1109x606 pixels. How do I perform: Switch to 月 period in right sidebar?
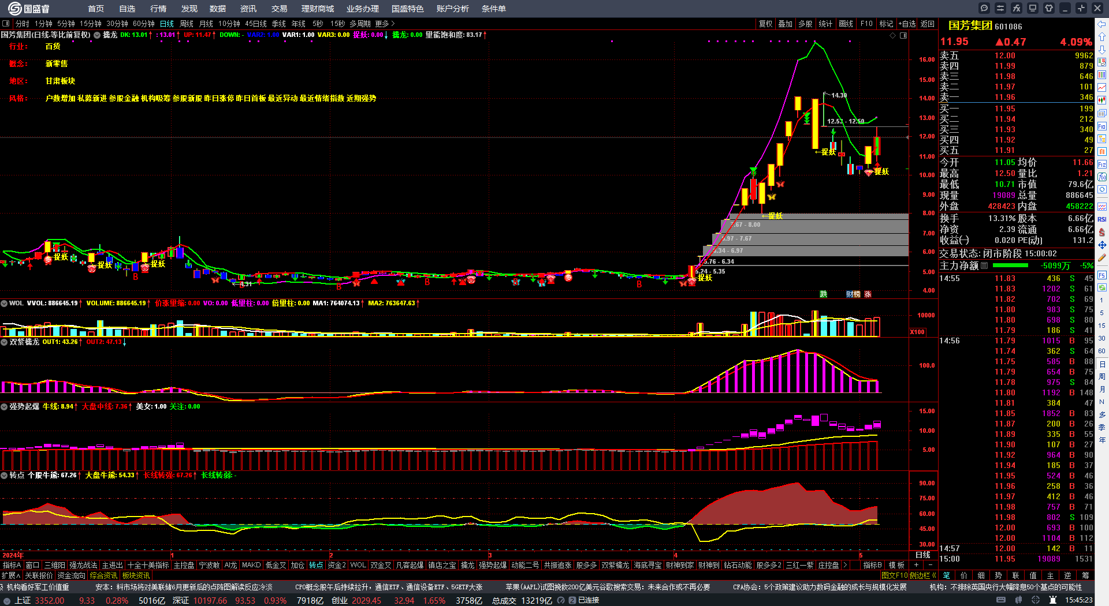pos(1102,389)
